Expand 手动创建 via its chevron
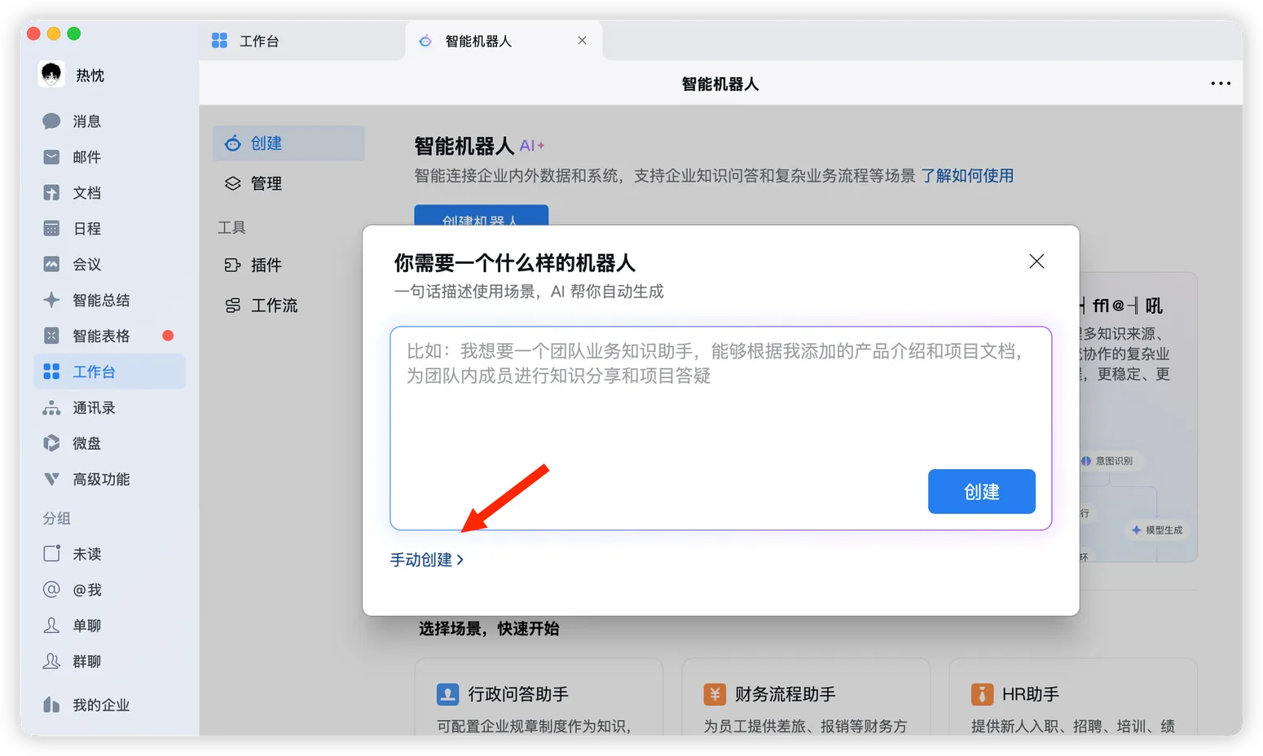This screenshot has height=756, width=1263. [461, 560]
